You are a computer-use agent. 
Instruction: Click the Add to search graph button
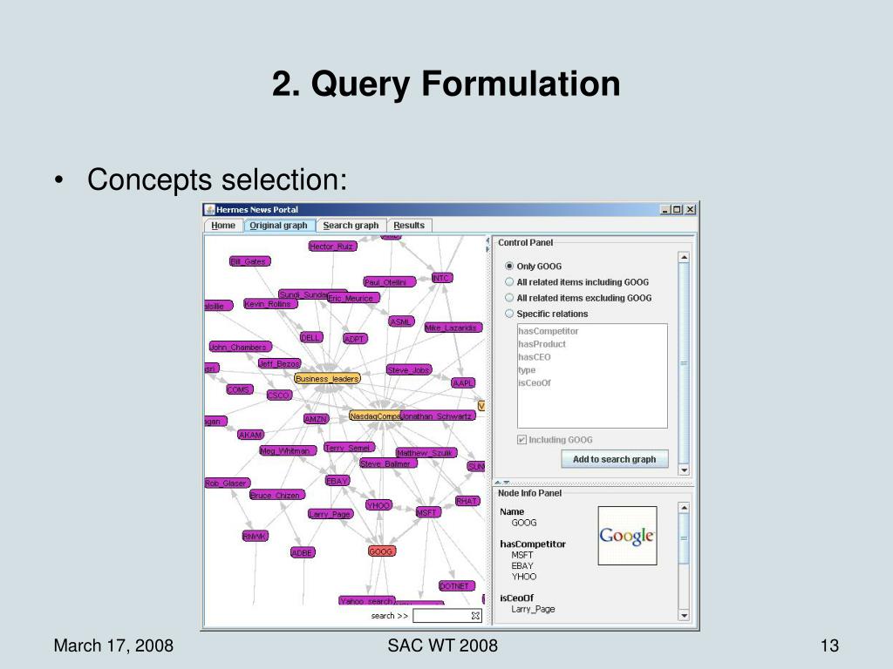[x=615, y=459]
